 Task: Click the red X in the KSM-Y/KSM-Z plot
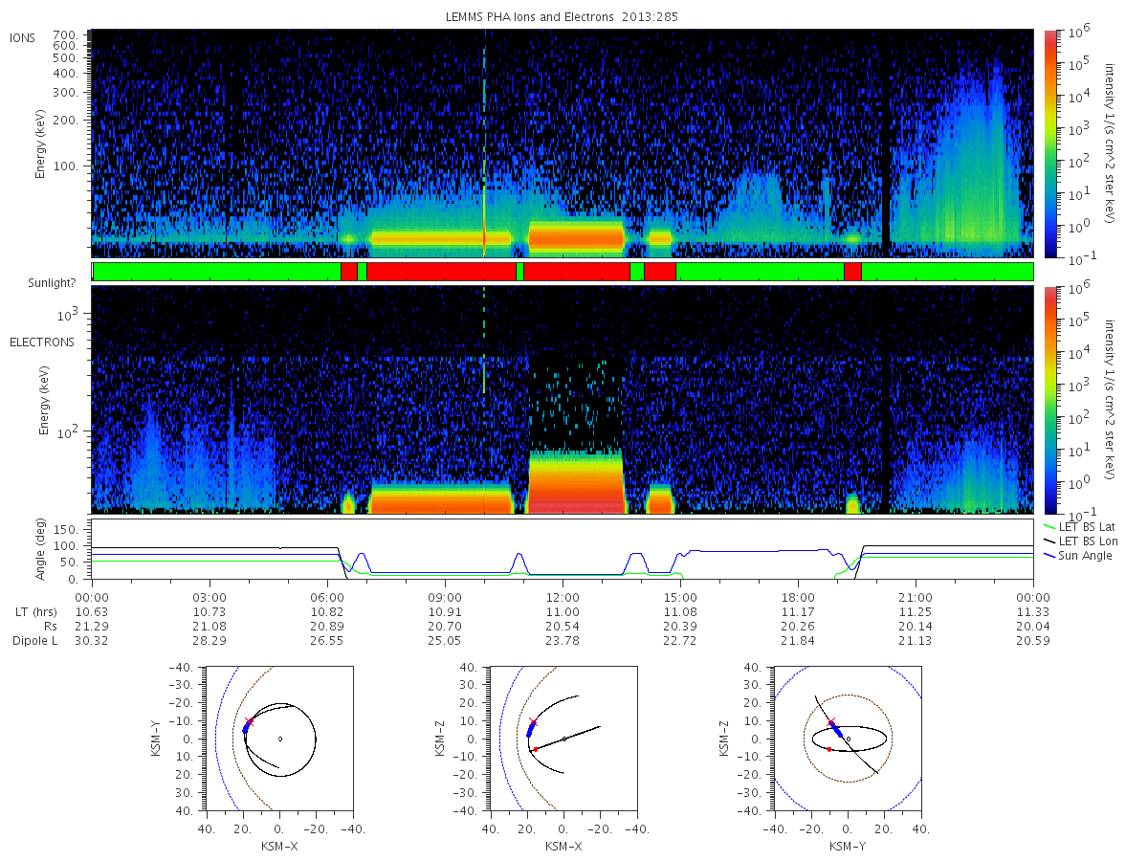pos(830,721)
